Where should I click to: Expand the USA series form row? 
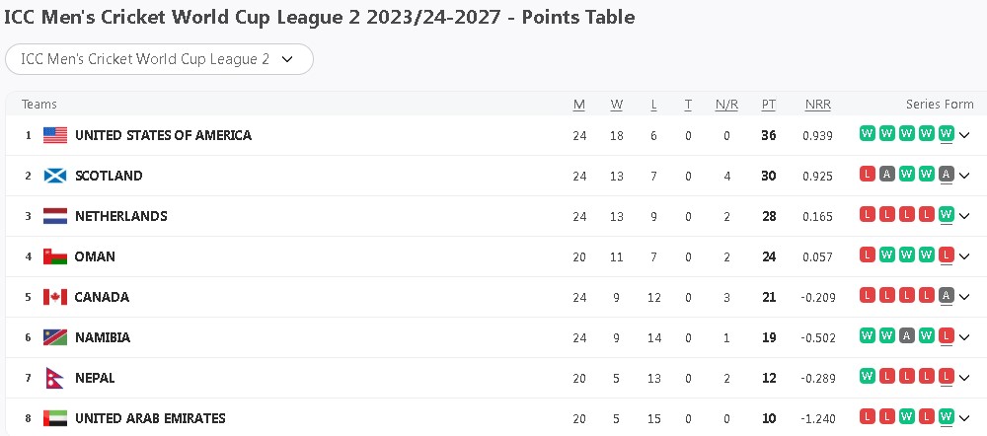pos(964,135)
